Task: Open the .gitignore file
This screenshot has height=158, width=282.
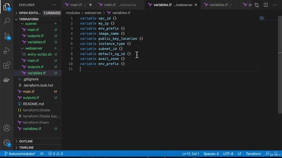Action: point(30,79)
